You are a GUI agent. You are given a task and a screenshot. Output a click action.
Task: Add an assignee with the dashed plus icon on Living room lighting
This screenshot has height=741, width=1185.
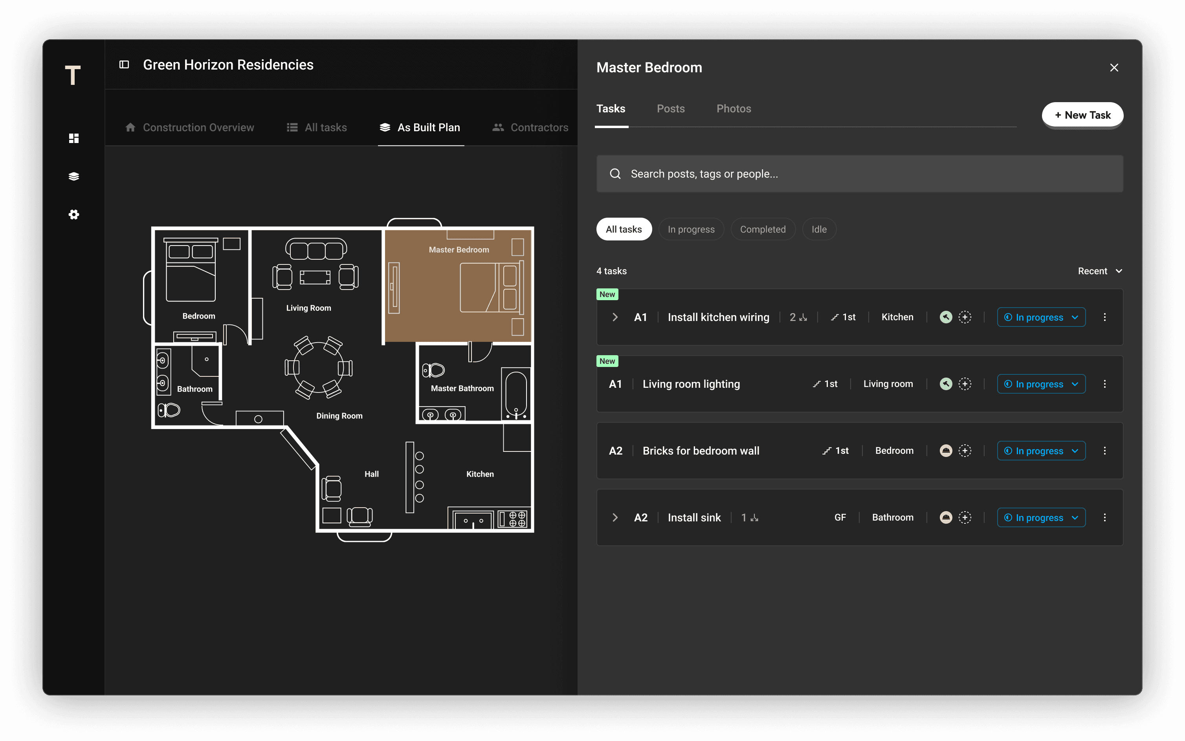click(x=965, y=384)
